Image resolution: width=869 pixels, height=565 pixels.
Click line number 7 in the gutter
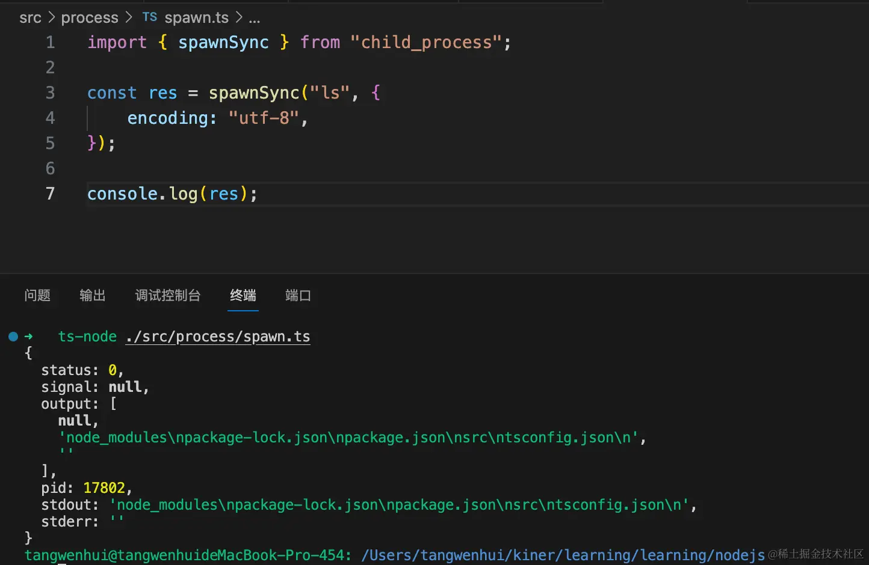click(51, 194)
